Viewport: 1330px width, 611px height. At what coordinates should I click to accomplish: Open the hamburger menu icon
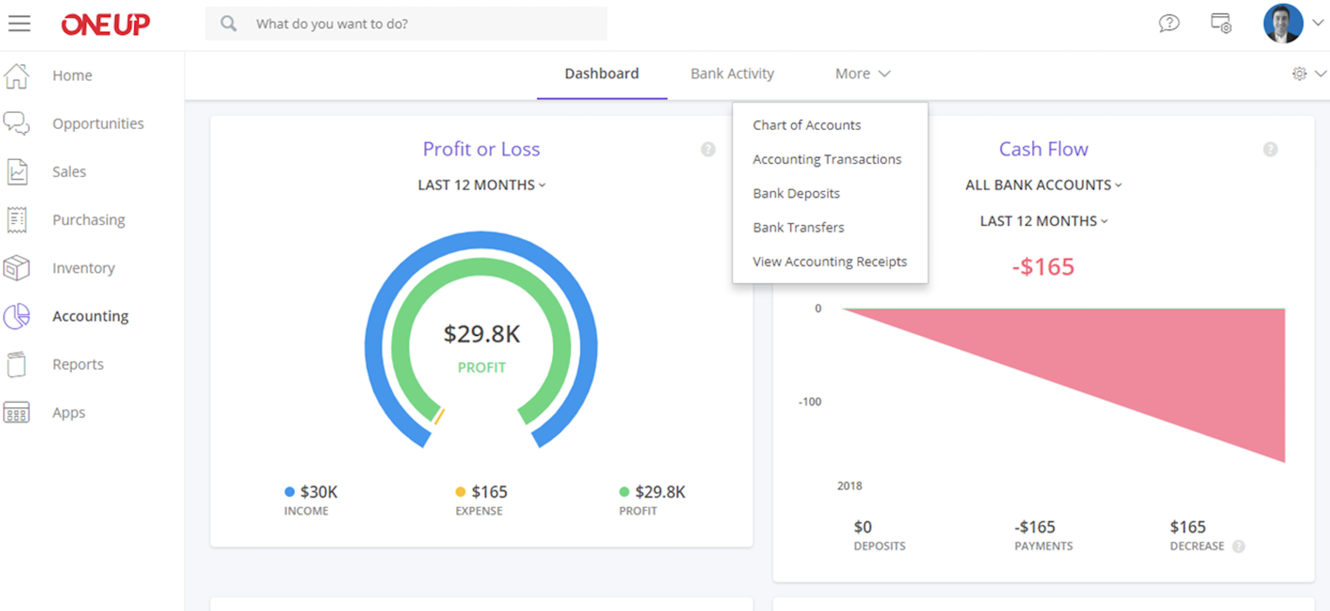pyautogui.click(x=19, y=24)
